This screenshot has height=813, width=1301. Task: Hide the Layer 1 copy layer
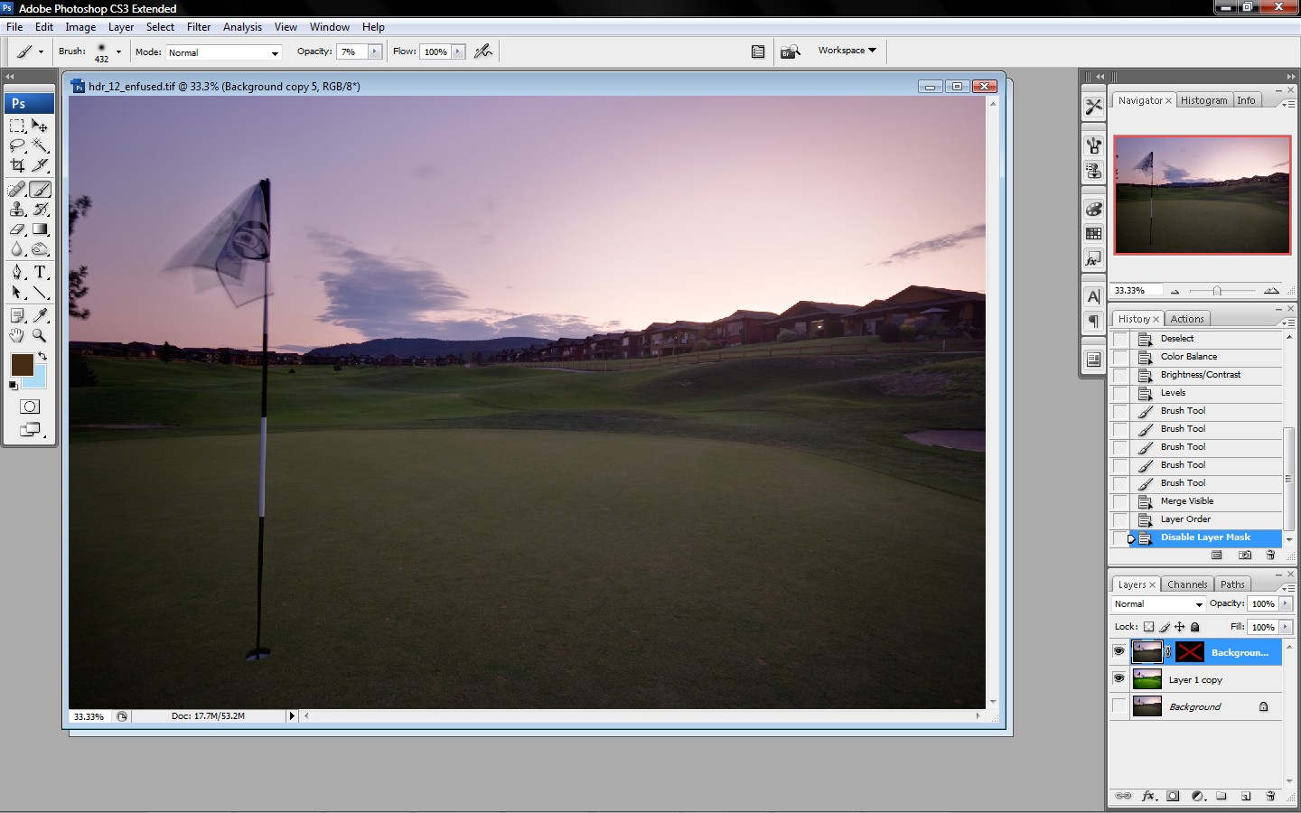[x=1119, y=678]
